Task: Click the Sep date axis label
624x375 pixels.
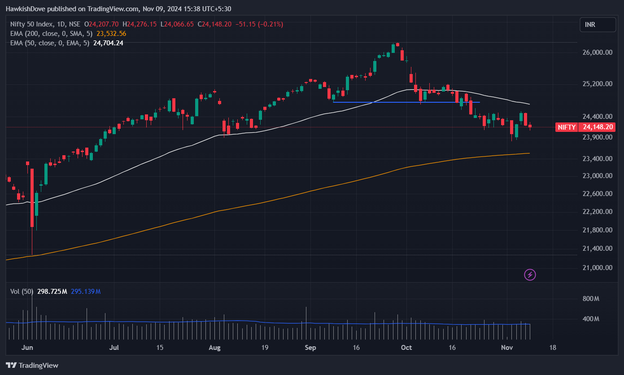Action: tap(310, 348)
